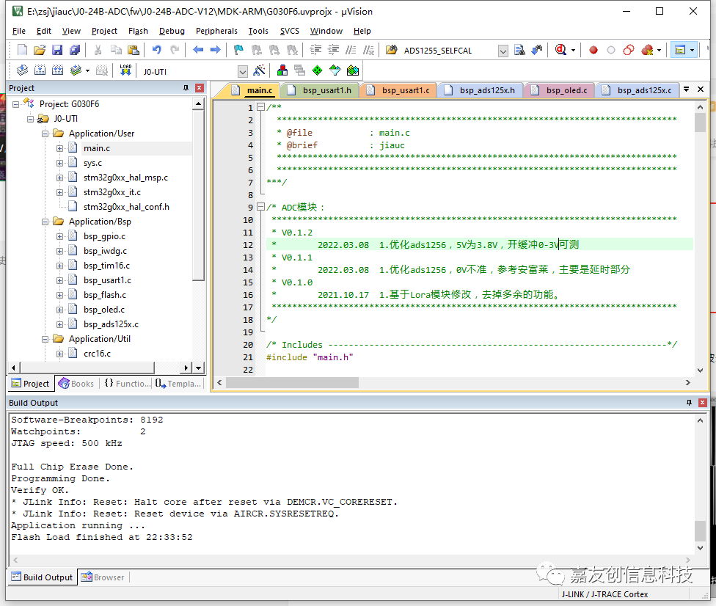Start the debug session with the 'd' magnifier icon

point(560,50)
